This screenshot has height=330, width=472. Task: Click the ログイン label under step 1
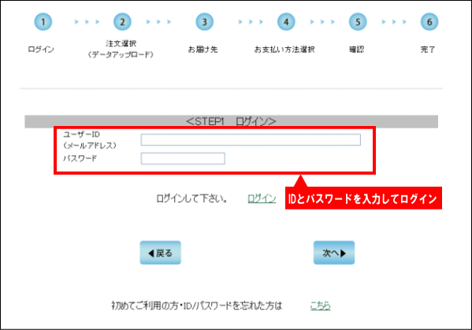(41, 50)
